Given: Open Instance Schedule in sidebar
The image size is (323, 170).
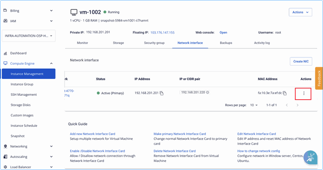Looking at the screenshot, I should click(x=24, y=126).
